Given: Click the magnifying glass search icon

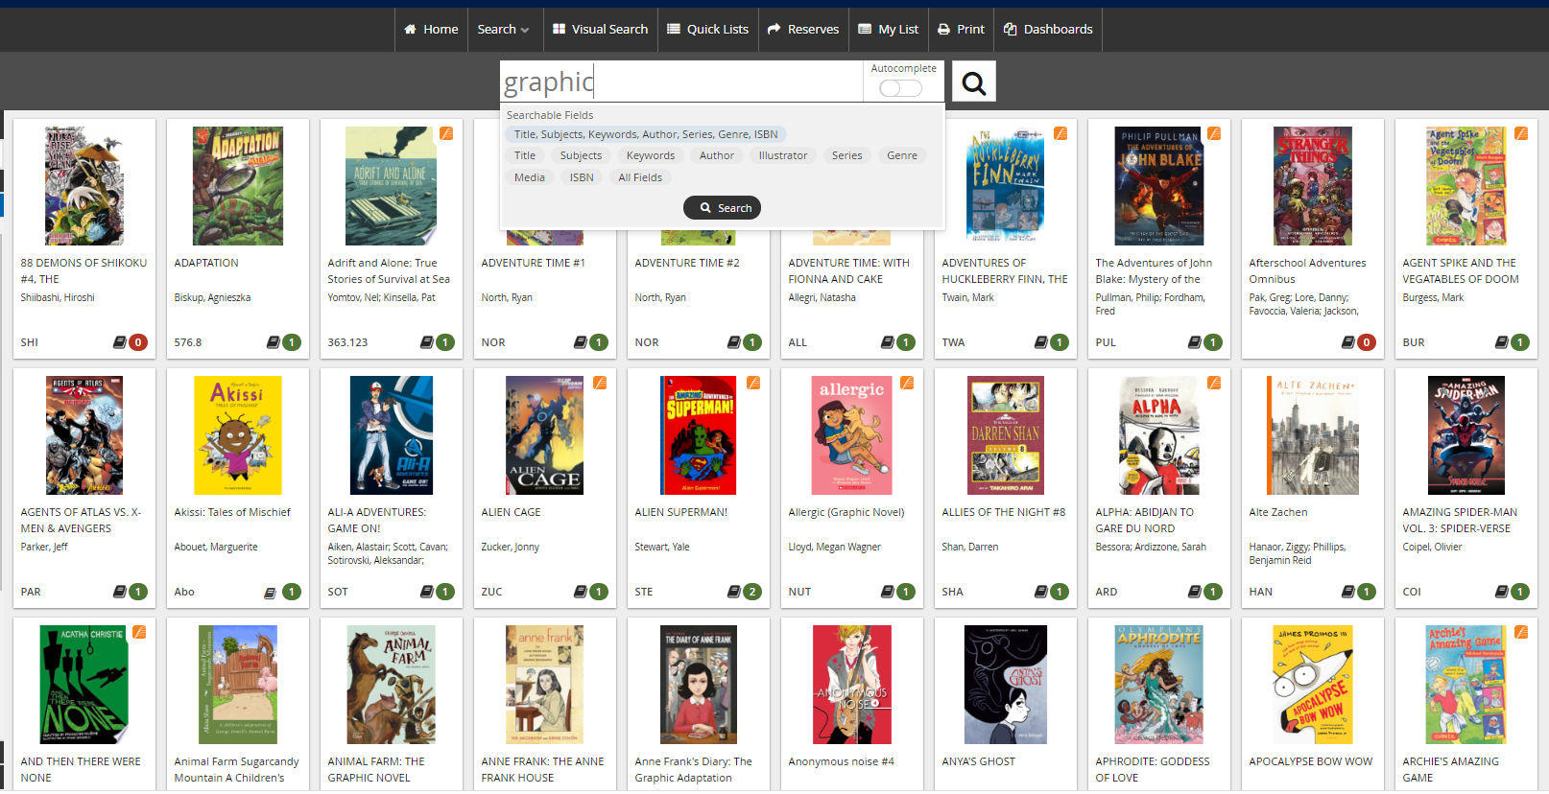Looking at the screenshot, I should pyautogui.click(x=973, y=82).
